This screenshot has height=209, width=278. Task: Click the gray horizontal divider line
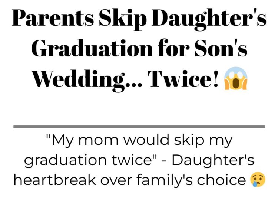139,127
